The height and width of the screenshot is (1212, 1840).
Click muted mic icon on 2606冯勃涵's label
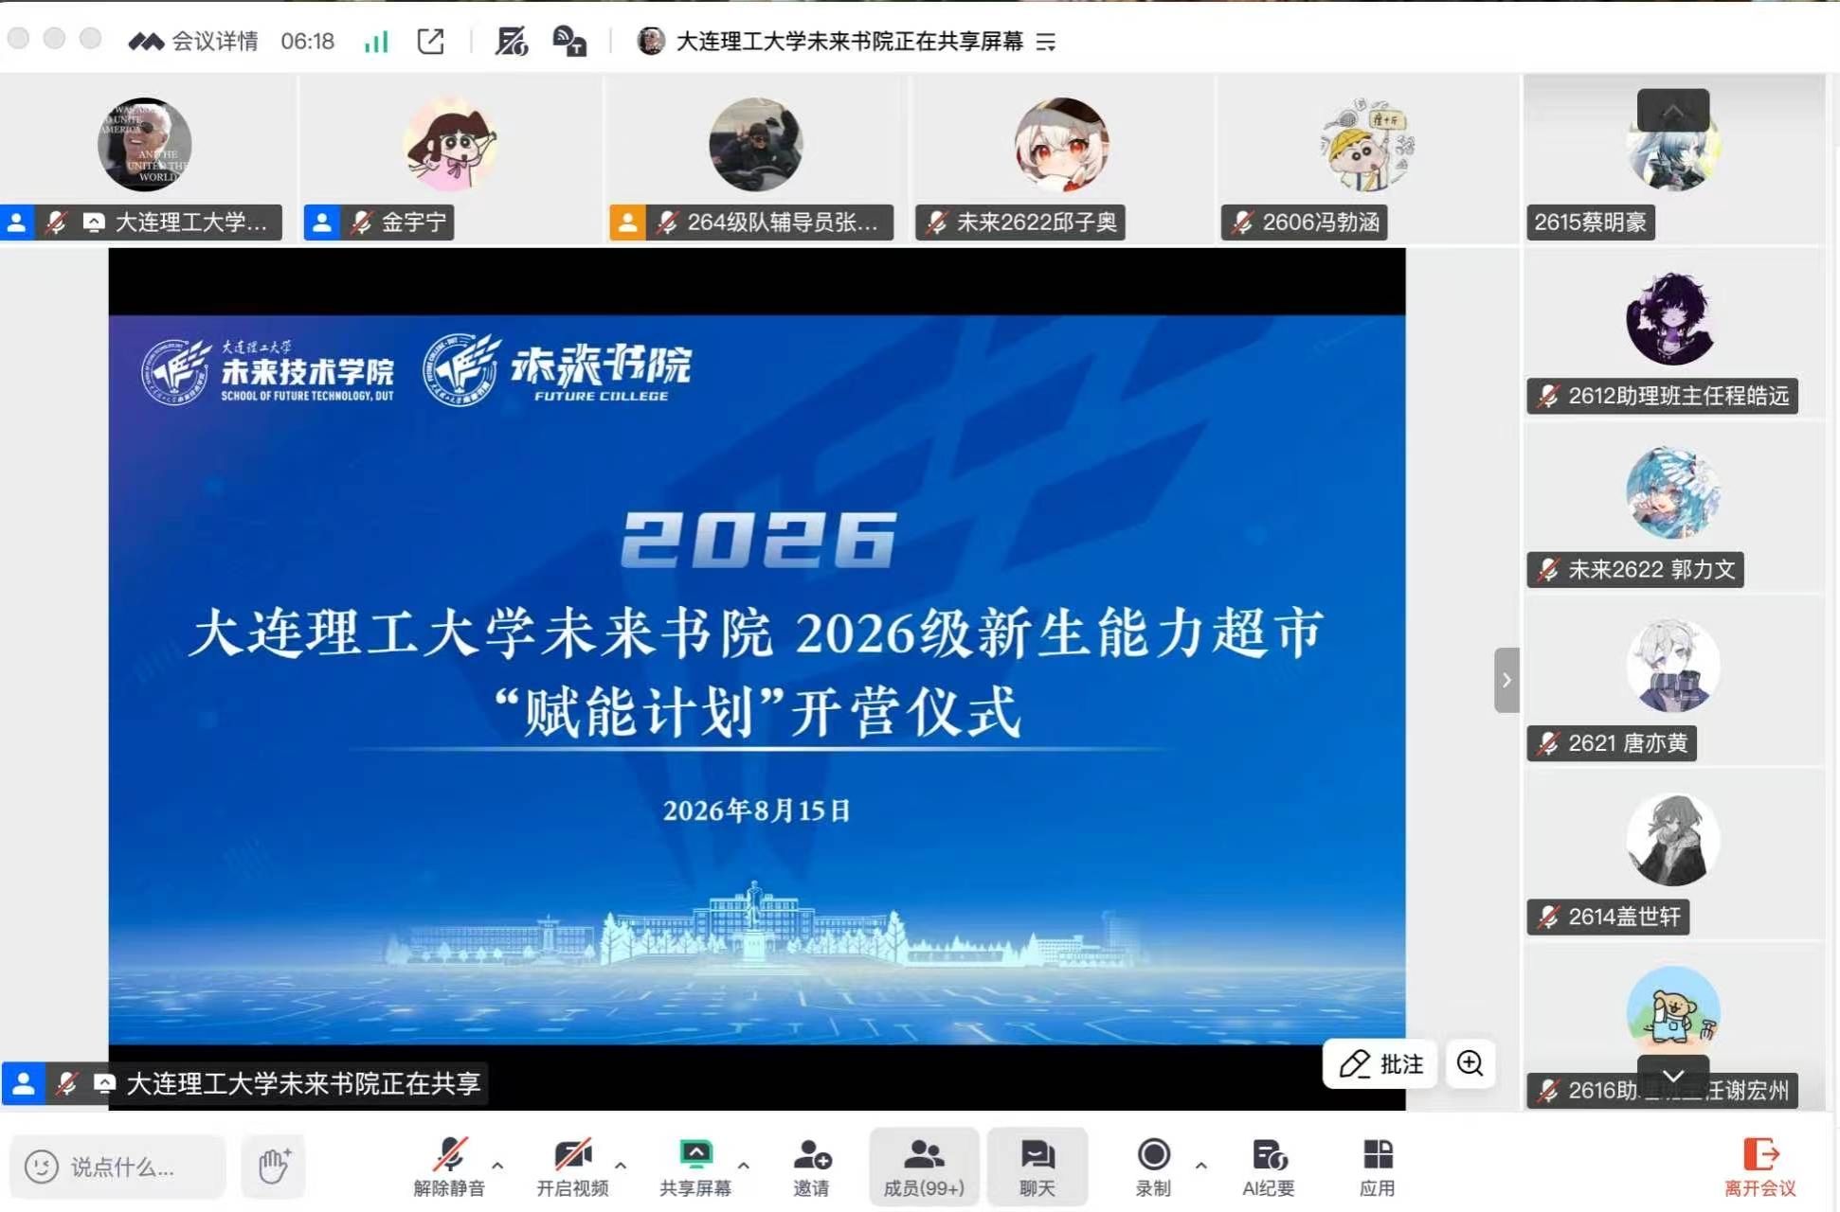tap(1242, 223)
